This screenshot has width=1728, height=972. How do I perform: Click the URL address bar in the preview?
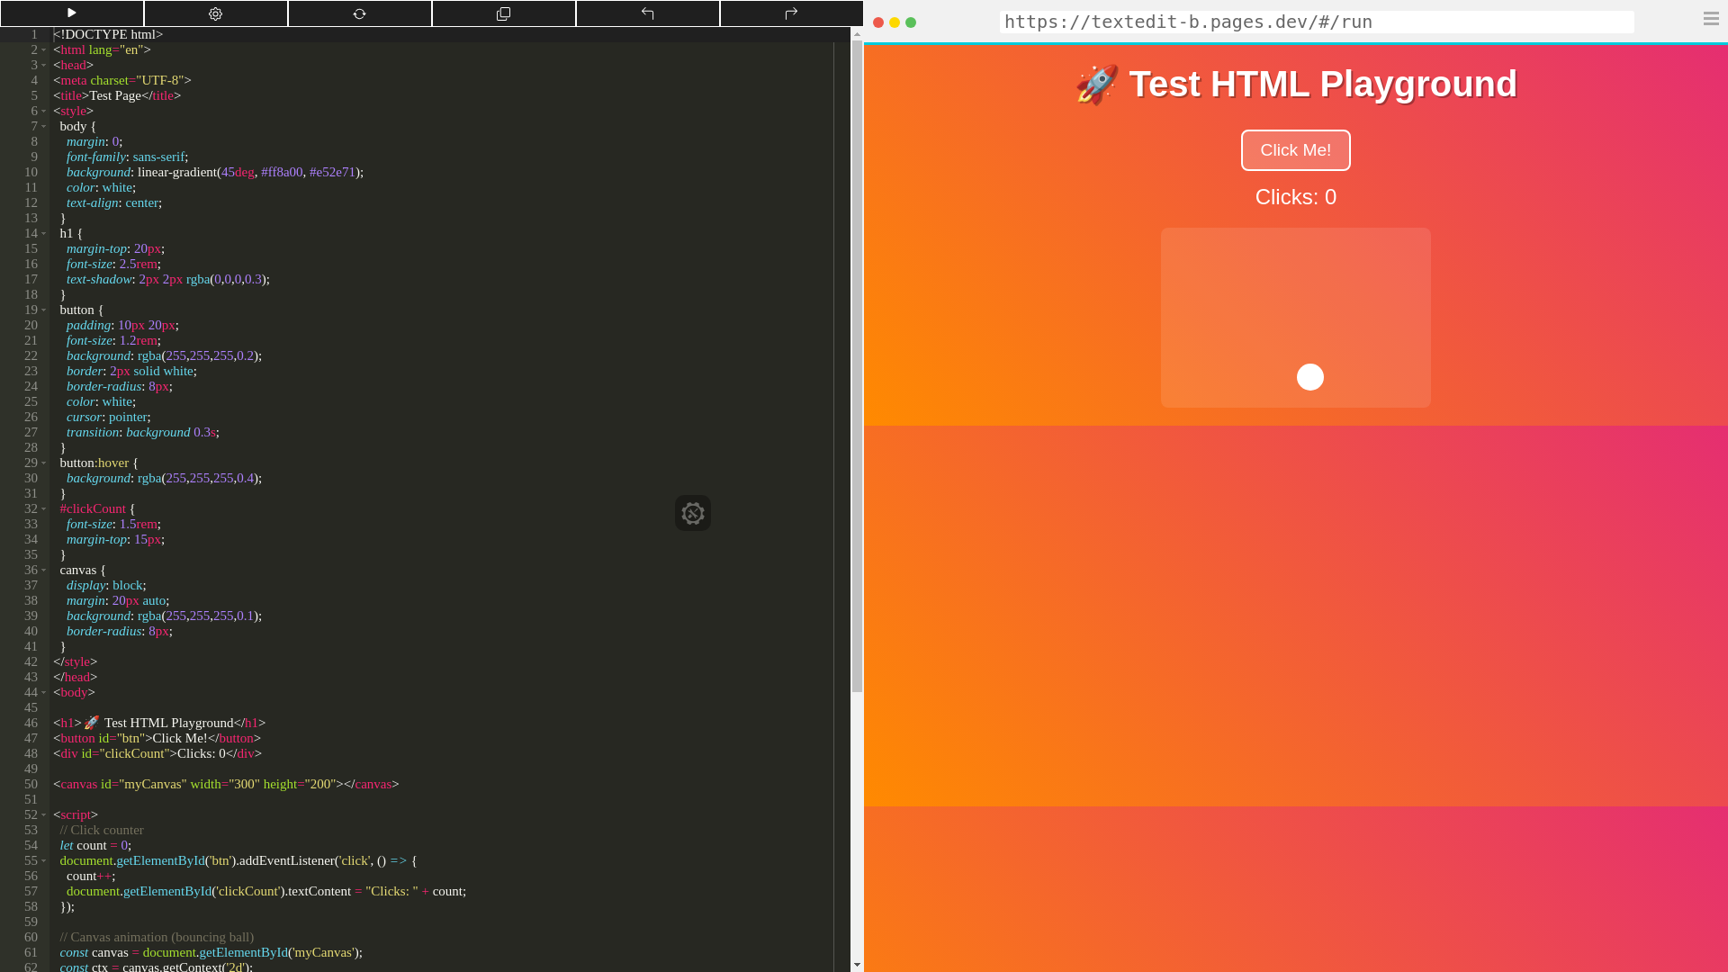(x=1317, y=22)
